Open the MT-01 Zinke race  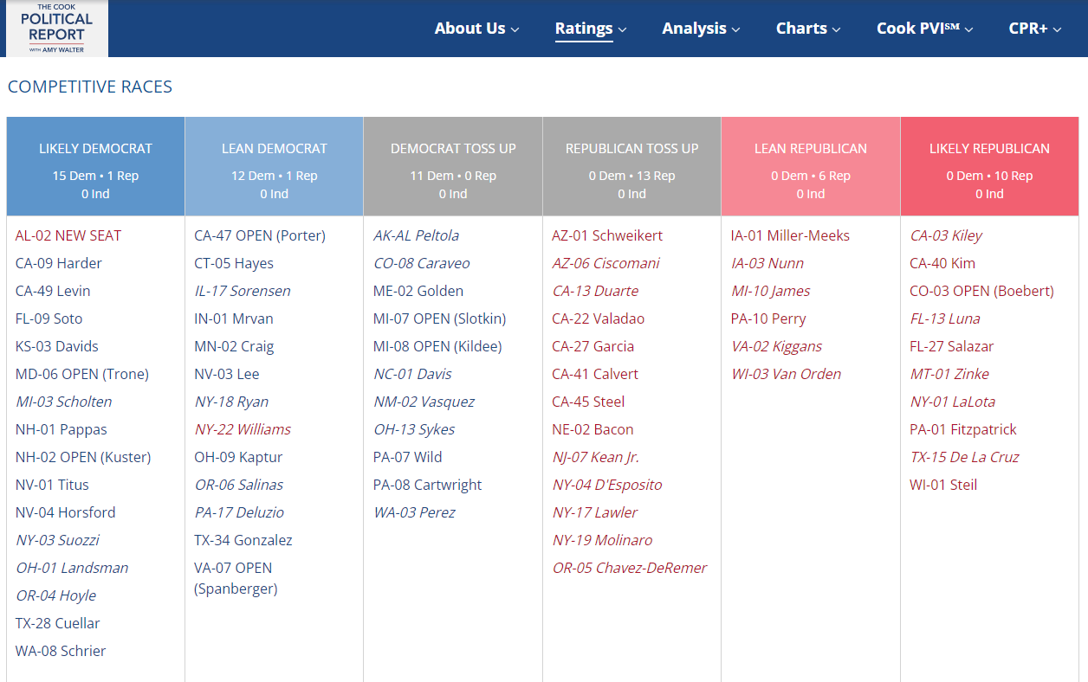tap(949, 374)
